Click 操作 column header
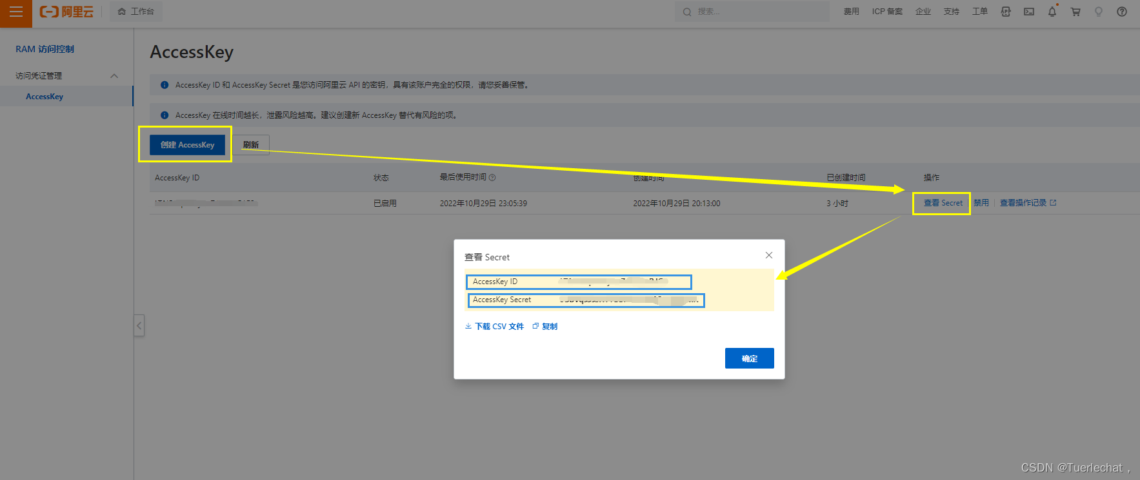This screenshot has width=1140, height=480. [931, 178]
